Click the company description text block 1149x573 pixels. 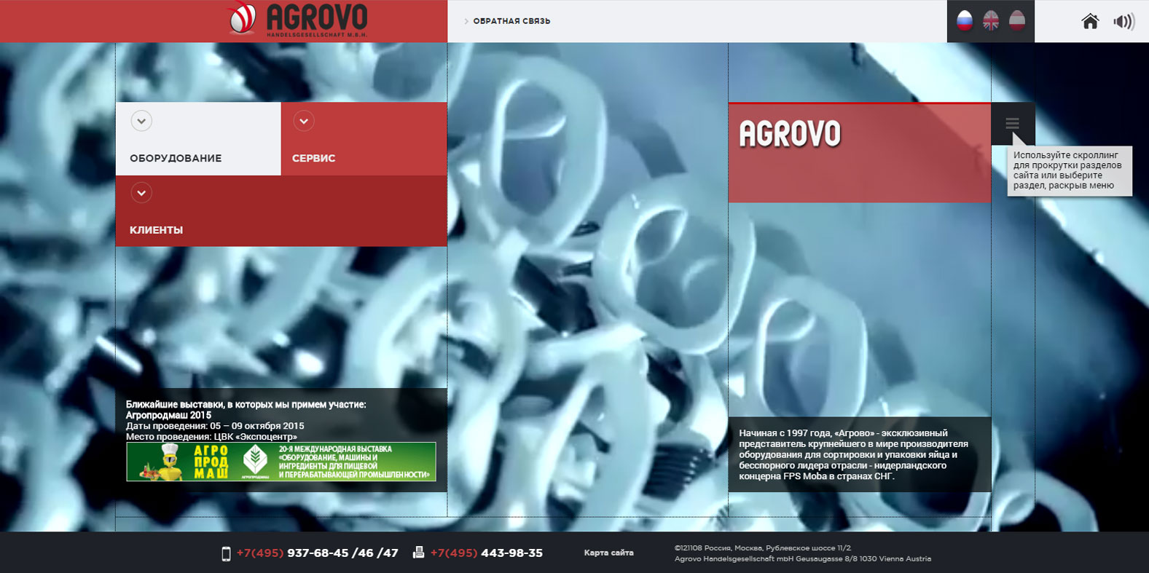pyautogui.click(x=860, y=454)
